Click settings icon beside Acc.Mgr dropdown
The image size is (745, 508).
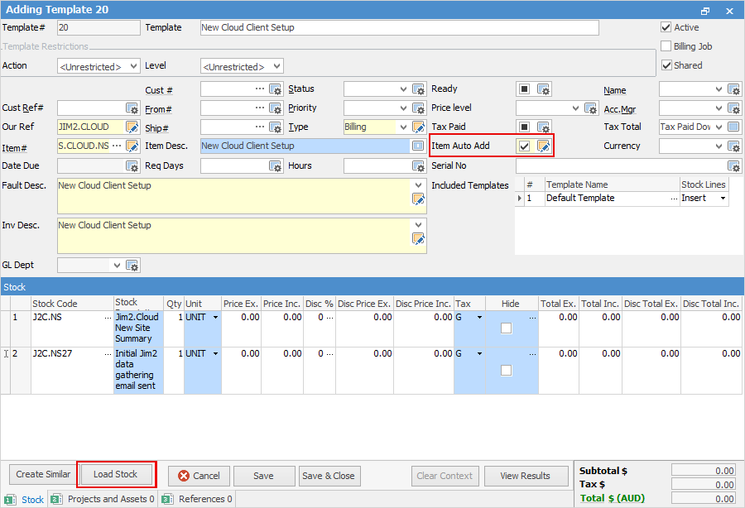point(733,108)
